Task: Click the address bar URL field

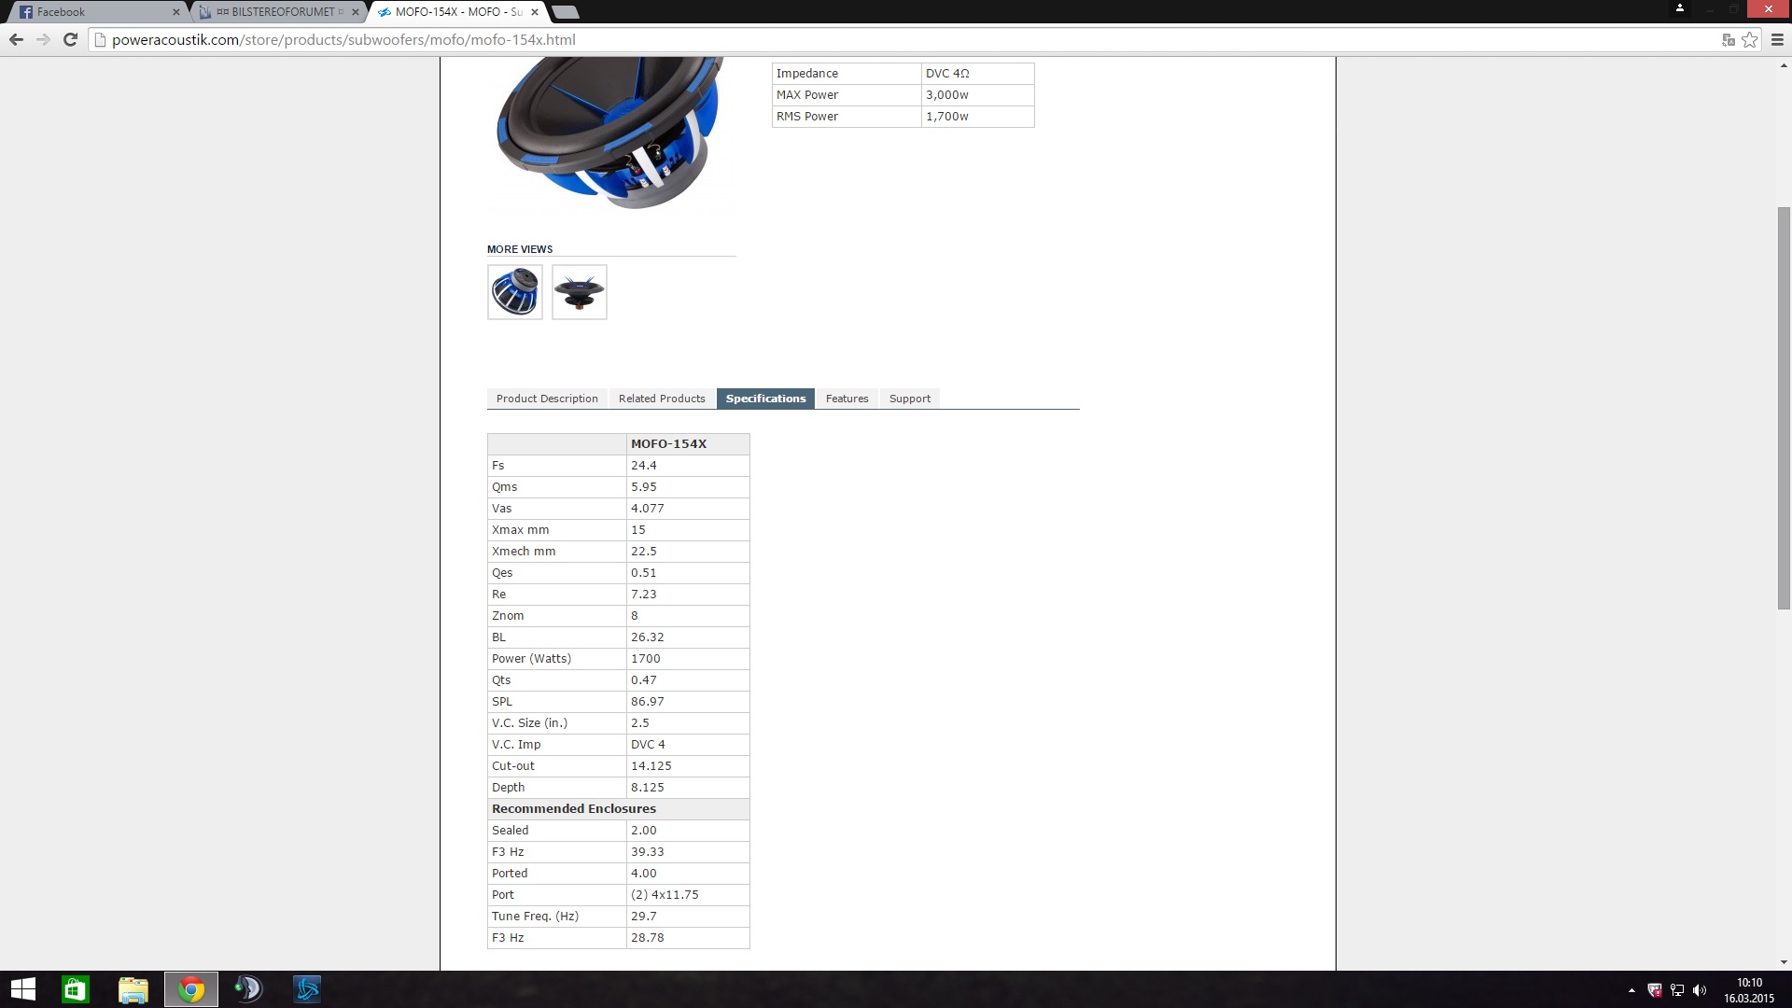Action: click(x=905, y=39)
